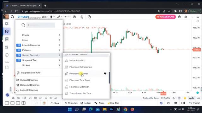
Task: Click the left sidebar info circle icon
Action: click(x=7, y=55)
